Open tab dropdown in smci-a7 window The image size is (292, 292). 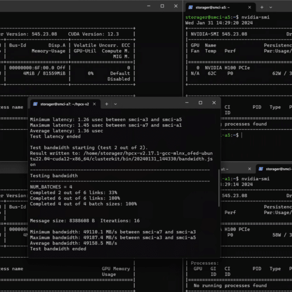point(115,104)
